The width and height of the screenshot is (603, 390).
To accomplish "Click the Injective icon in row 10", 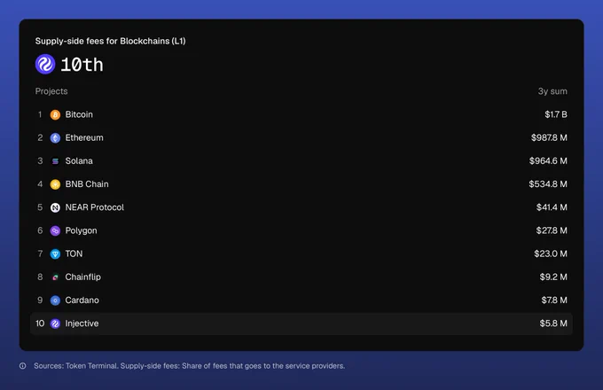I will point(55,324).
